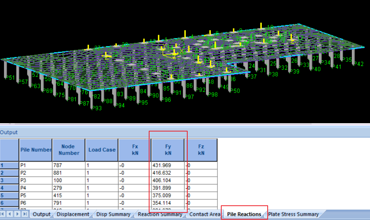The width and height of the screenshot is (370, 220).
Task: Click the Fy cell showing 431.969
Action: [x=168, y=165]
